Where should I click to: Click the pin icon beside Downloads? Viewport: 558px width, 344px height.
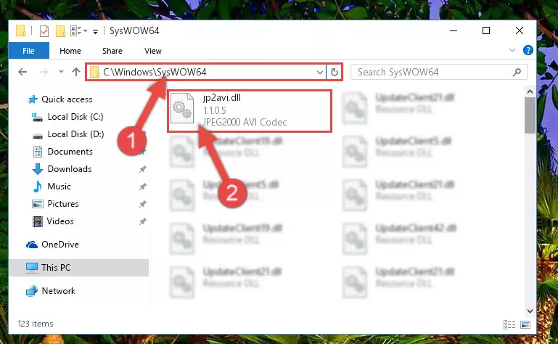tap(142, 169)
